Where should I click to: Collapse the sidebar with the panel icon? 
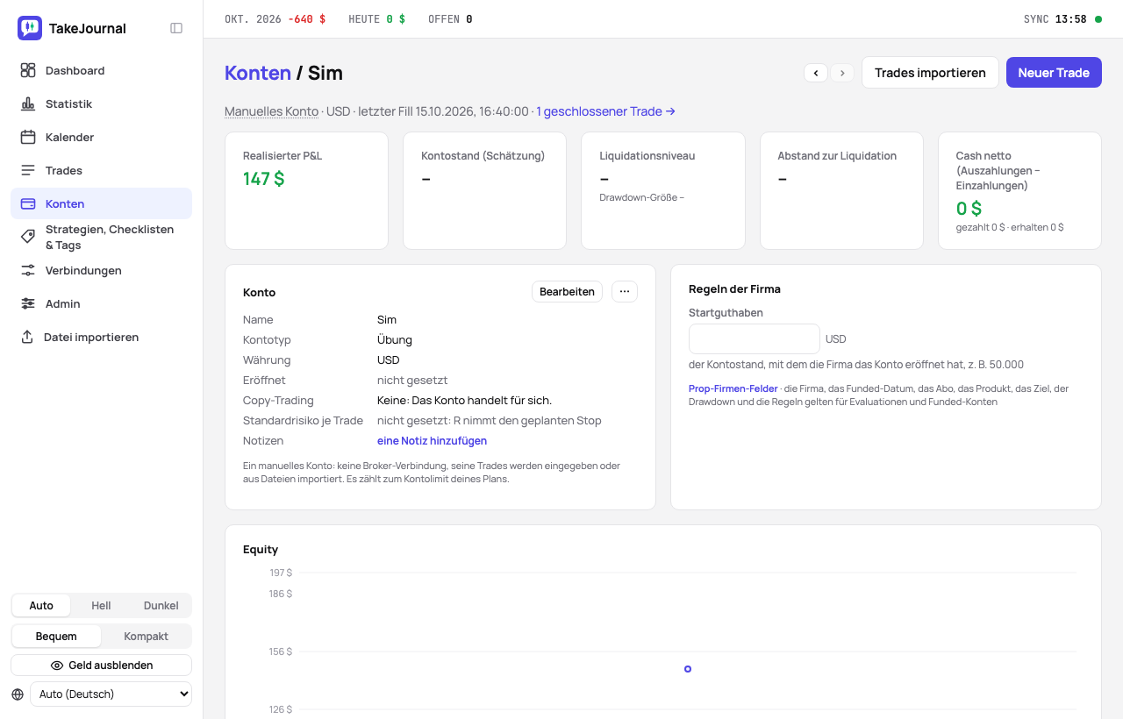pyautogui.click(x=176, y=28)
